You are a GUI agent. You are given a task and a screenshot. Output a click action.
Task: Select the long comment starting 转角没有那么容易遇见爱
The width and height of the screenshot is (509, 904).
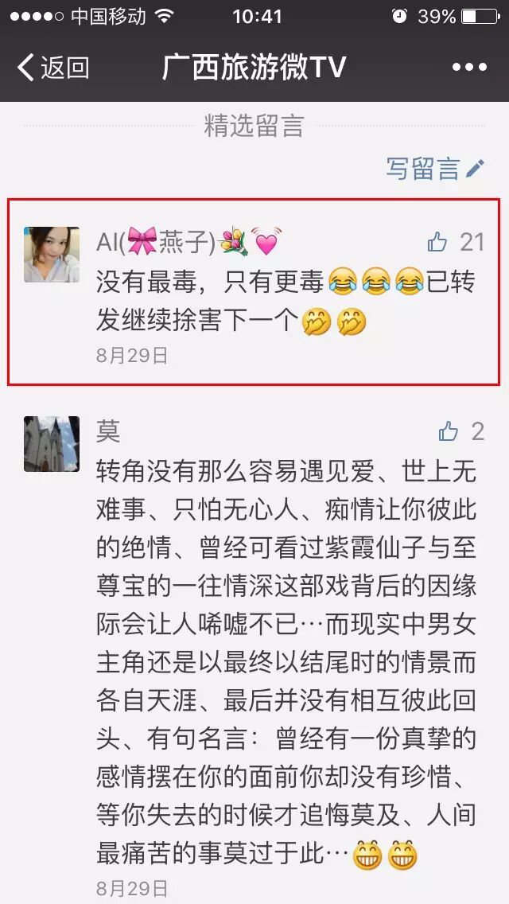coord(286,663)
